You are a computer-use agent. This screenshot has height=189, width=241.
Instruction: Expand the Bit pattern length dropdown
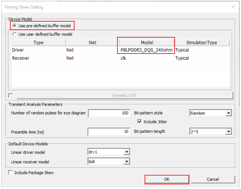(x=228, y=132)
